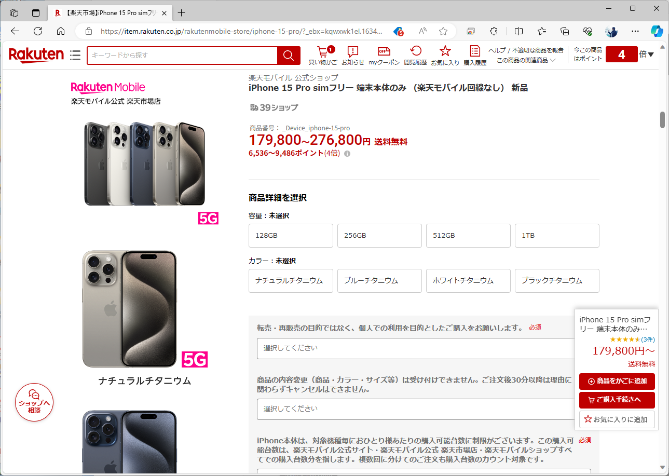Choose ホワイトチタニウム color option
The width and height of the screenshot is (669, 476).
pos(468,281)
